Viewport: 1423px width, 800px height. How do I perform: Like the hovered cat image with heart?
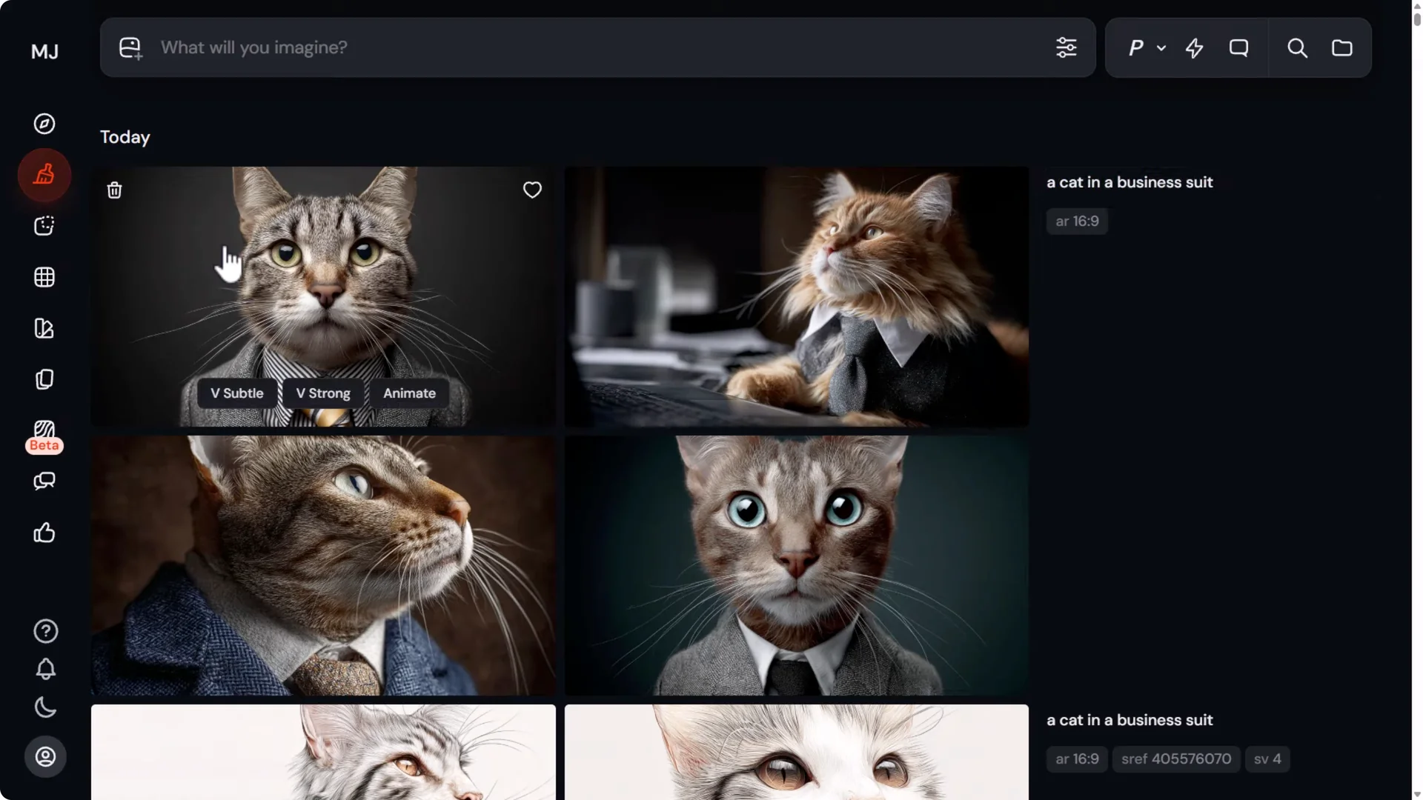532,190
